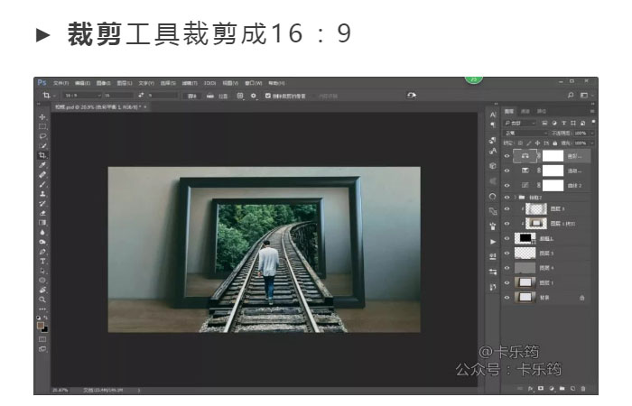Open the Edit Toolbar three-dots menu
Screen dimensions: 632x406
(x=42, y=309)
